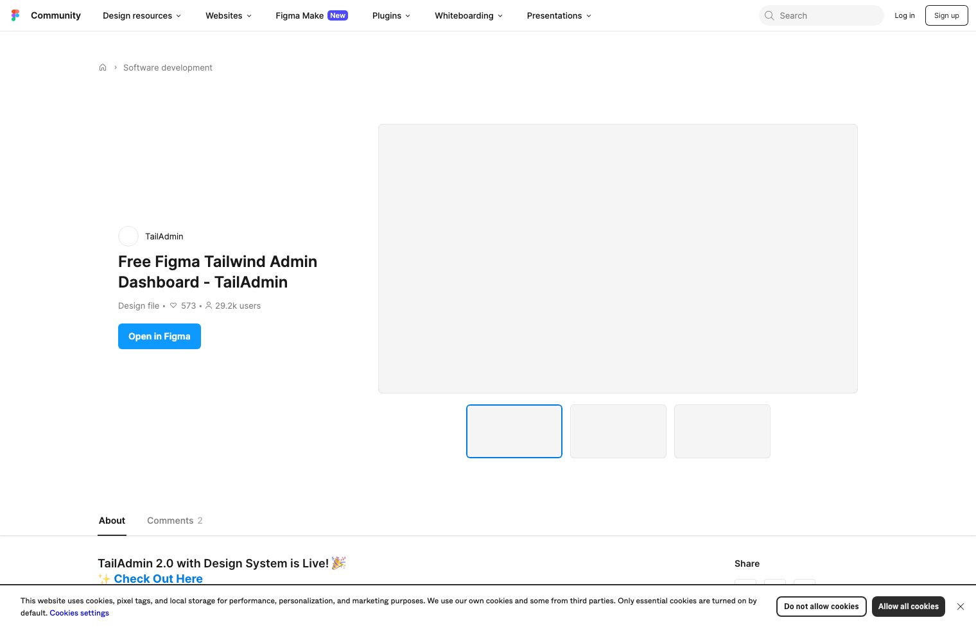Select the About tab
Screen dimensions: 976x629
click(x=112, y=521)
